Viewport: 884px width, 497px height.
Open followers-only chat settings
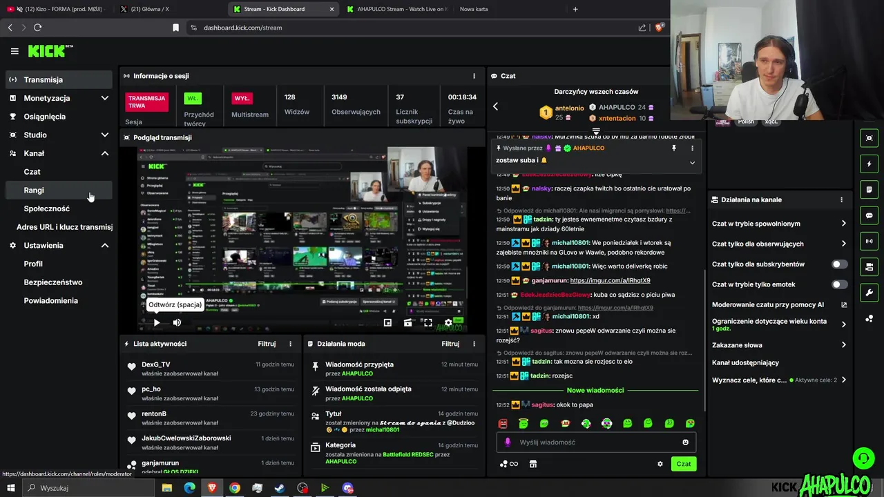tap(779, 244)
